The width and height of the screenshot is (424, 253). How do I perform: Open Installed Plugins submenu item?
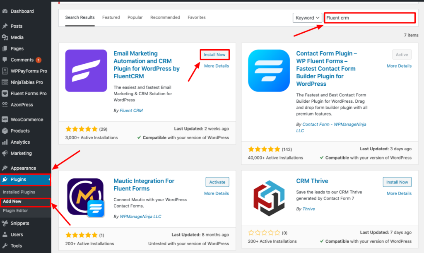(19, 192)
